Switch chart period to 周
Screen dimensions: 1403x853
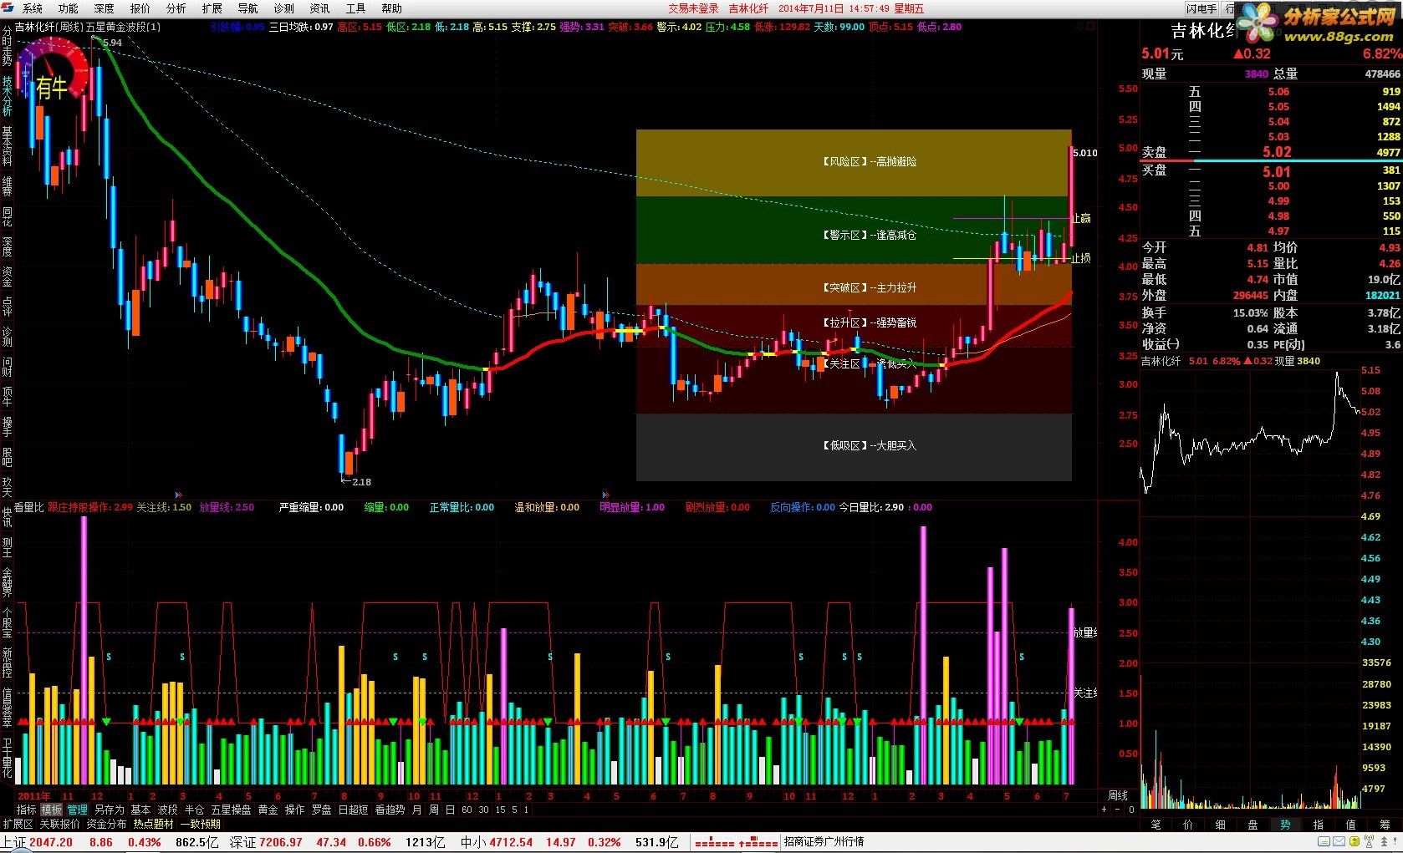click(433, 810)
